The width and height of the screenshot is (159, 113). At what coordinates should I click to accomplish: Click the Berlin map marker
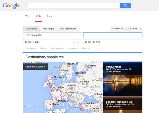[x=68, y=86]
